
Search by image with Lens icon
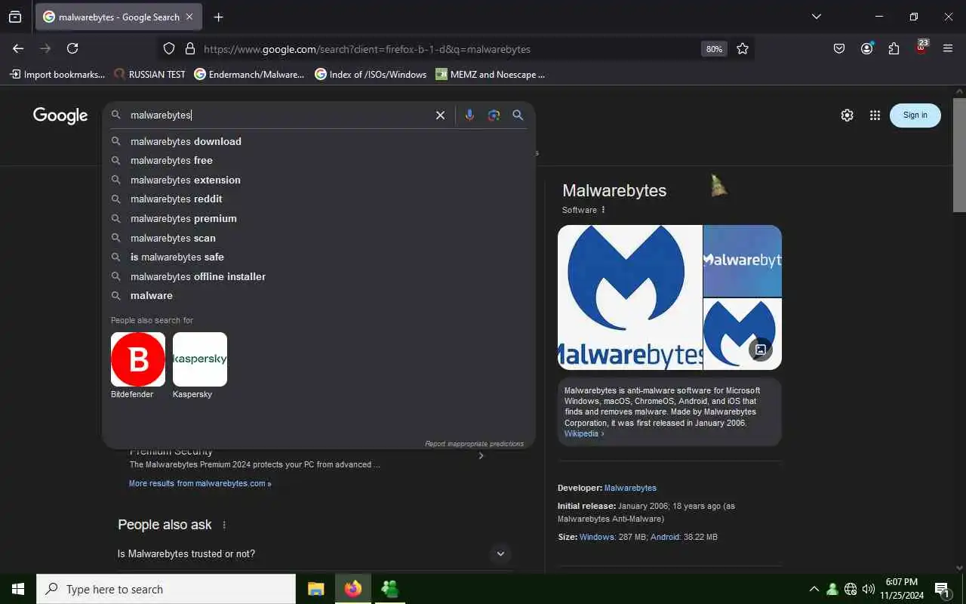pyautogui.click(x=494, y=115)
